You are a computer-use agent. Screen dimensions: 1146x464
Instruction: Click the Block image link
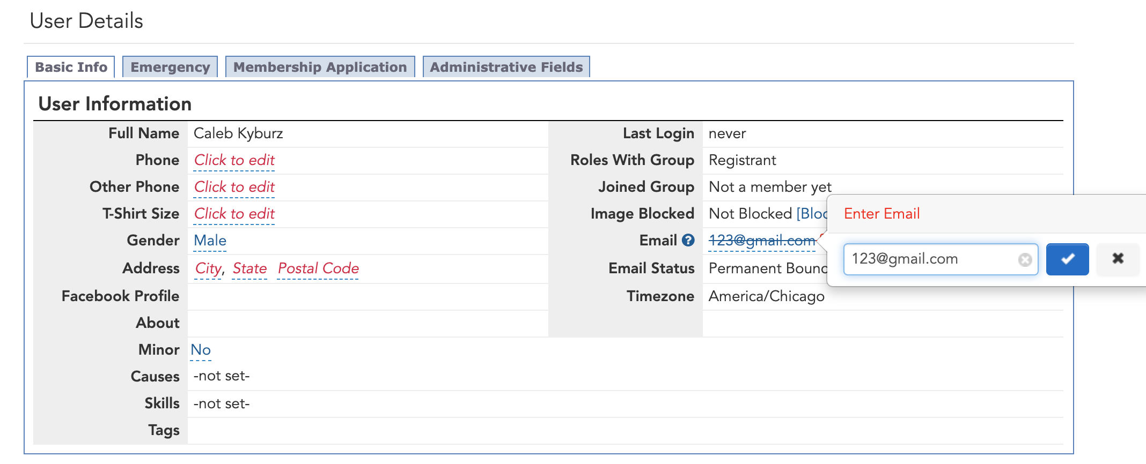point(812,214)
